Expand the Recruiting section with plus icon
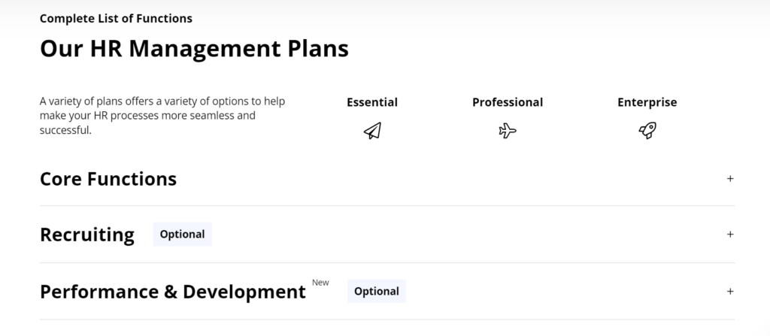Image resolution: width=770 pixels, height=336 pixels. pyautogui.click(x=730, y=235)
